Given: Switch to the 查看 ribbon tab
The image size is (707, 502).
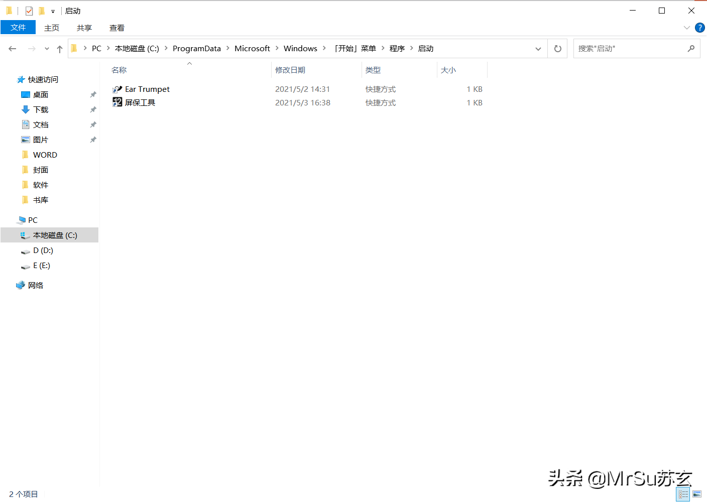Looking at the screenshot, I should 117,28.
